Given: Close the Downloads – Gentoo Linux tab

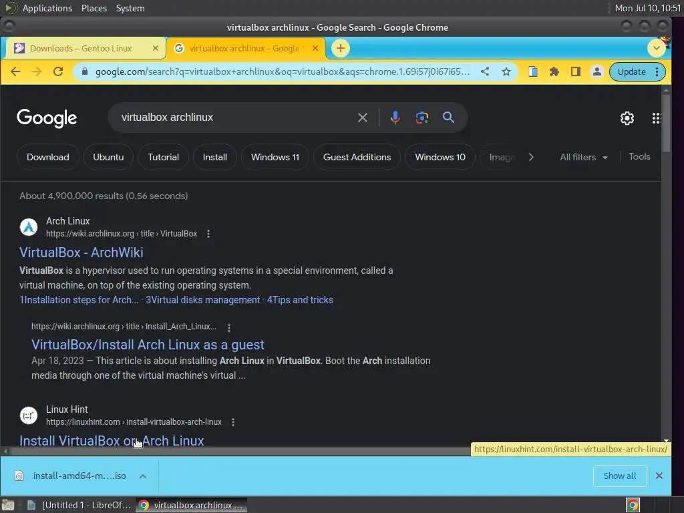Looking at the screenshot, I should [155, 48].
